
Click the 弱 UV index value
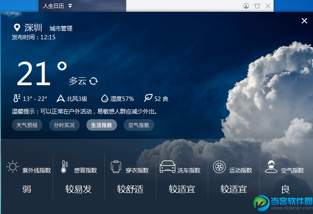point(27,189)
